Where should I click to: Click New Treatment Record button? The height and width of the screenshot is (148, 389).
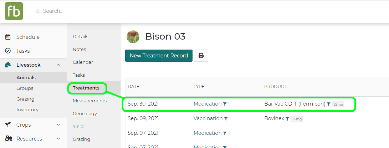(159, 56)
